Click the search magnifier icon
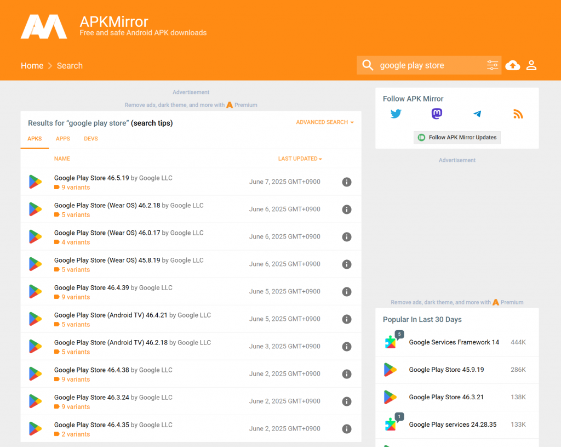Screen dimensions: 561x447 [x=368, y=65]
